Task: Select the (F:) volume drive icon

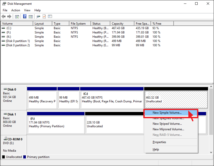Action: [3, 32]
